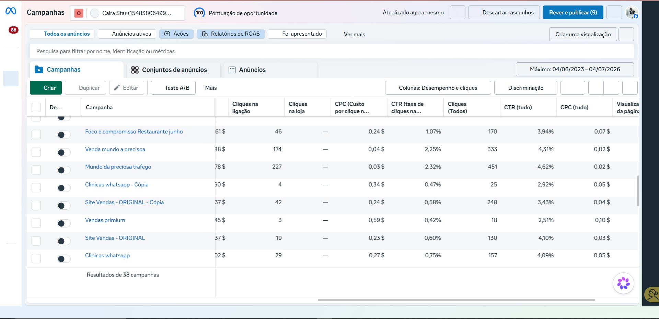Click the Campanhas tab folder icon
This screenshot has height=319, width=659.
tap(39, 70)
